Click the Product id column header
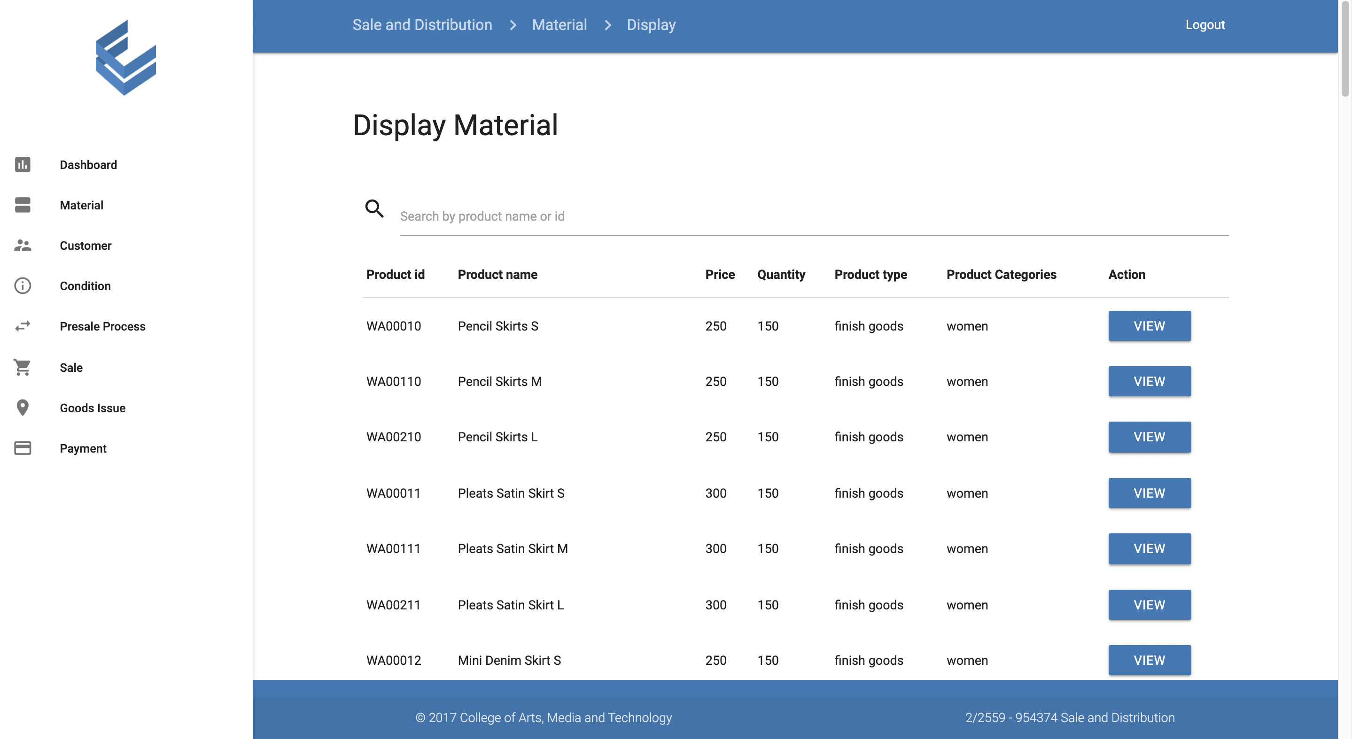Image resolution: width=1352 pixels, height=739 pixels. coord(395,274)
